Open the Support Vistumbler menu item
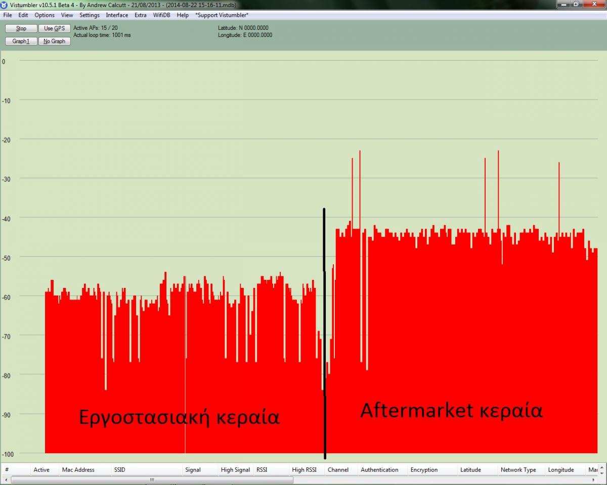The width and height of the screenshot is (607, 485). tap(222, 15)
